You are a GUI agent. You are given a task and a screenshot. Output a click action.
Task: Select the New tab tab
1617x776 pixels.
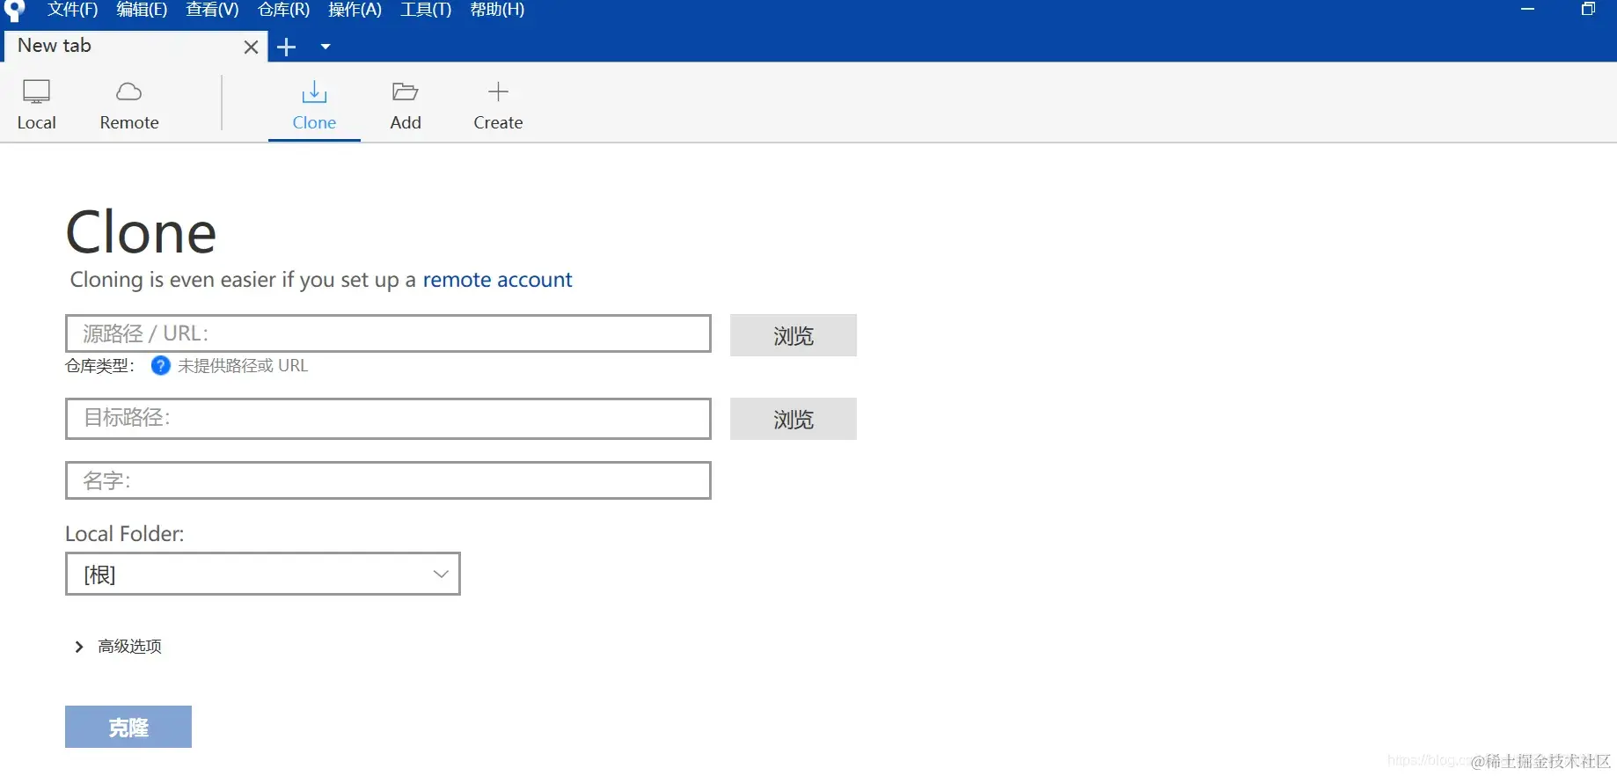pos(135,47)
